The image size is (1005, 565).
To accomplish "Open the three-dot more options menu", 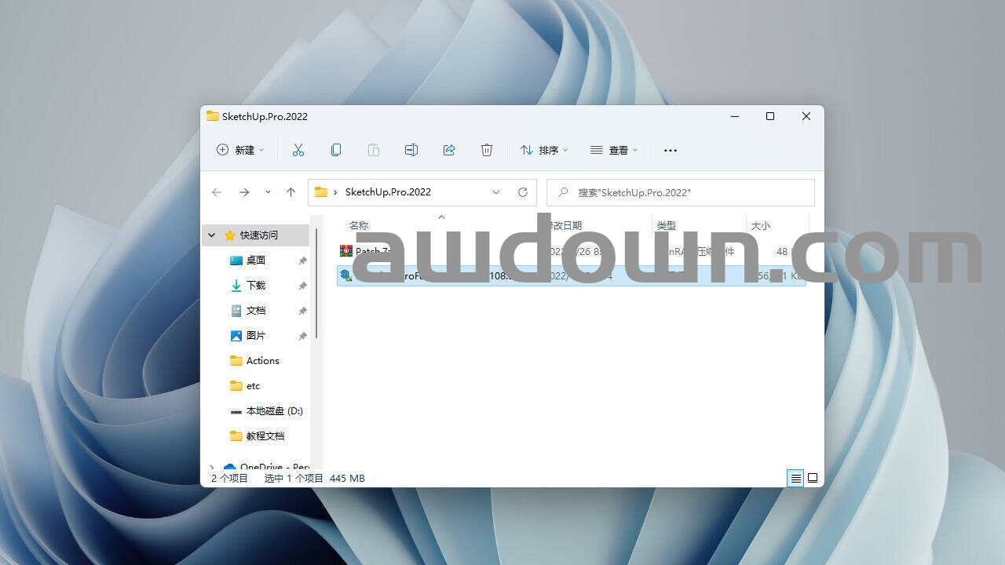I will click(x=670, y=150).
